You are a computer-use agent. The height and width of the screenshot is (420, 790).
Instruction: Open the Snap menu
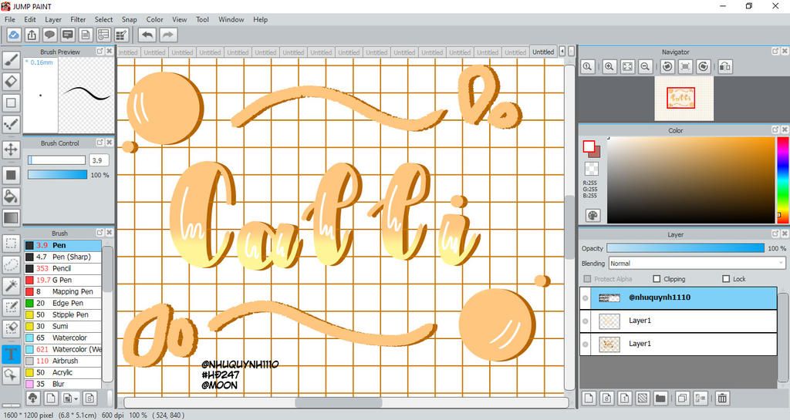click(x=129, y=19)
